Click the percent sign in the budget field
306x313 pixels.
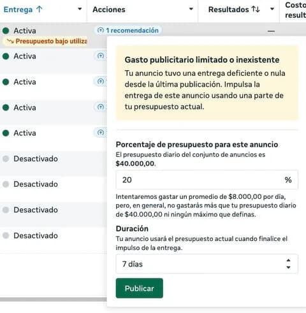pyautogui.click(x=288, y=180)
